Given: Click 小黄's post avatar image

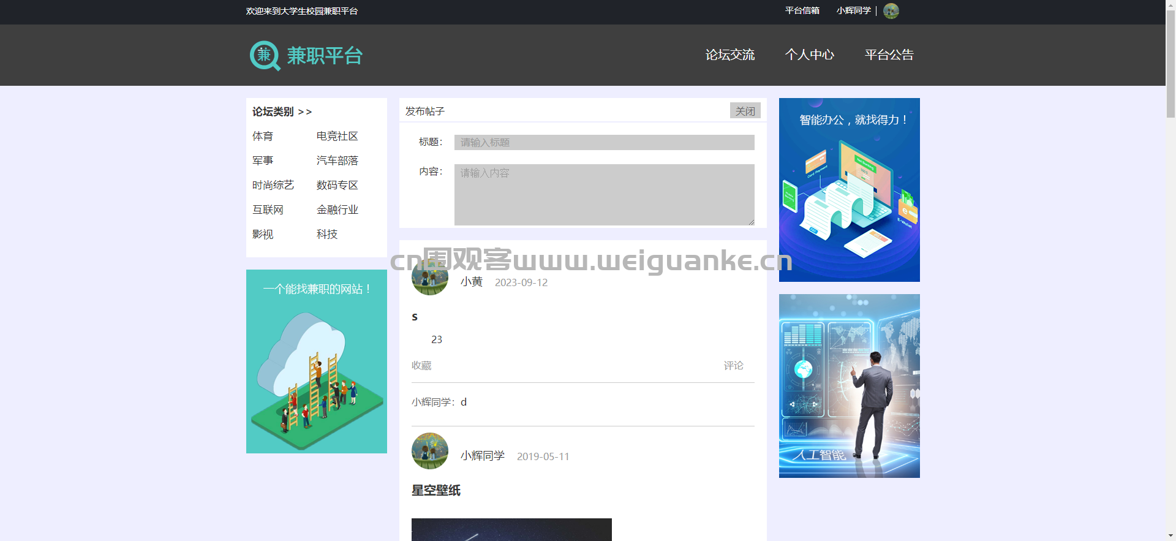Looking at the screenshot, I should 430,277.
